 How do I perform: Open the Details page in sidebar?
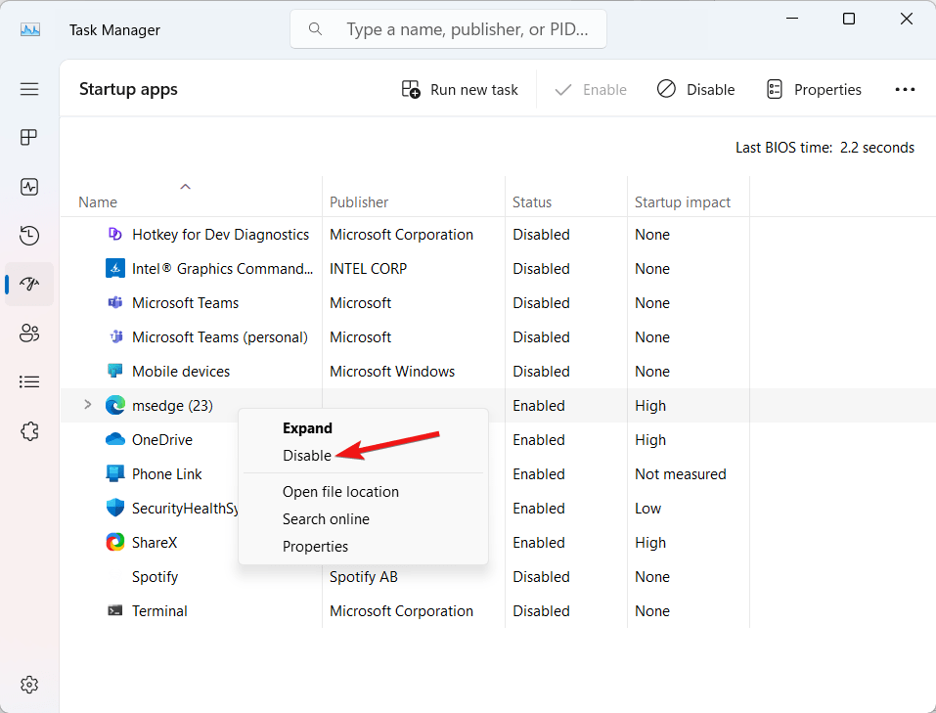[x=29, y=381]
